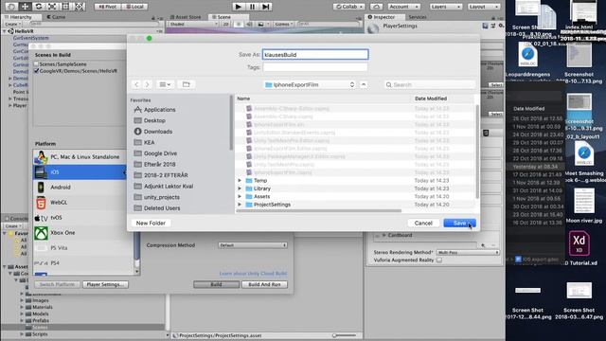This screenshot has height=341, width=606.
Task: Click Build And Run button
Action: (x=264, y=284)
